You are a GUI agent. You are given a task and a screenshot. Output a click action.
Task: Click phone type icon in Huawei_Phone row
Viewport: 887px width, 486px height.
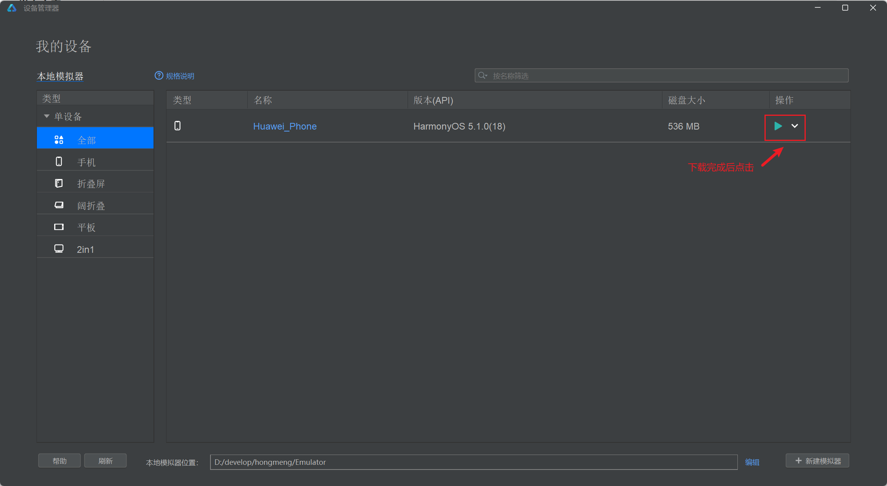point(177,126)
